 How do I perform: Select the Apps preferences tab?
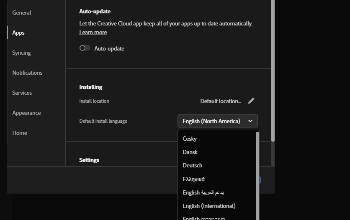click(x=18, y=33)
